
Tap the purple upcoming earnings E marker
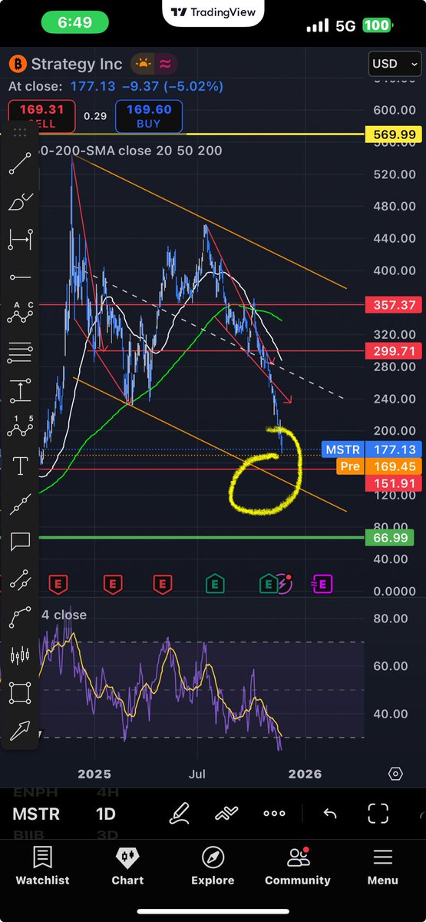click(x=321, y=584)
